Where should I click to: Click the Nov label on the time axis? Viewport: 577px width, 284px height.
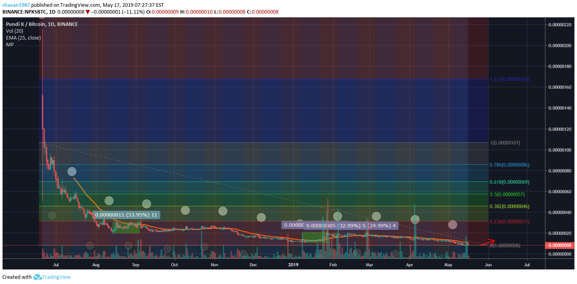(x=215, y=264)
